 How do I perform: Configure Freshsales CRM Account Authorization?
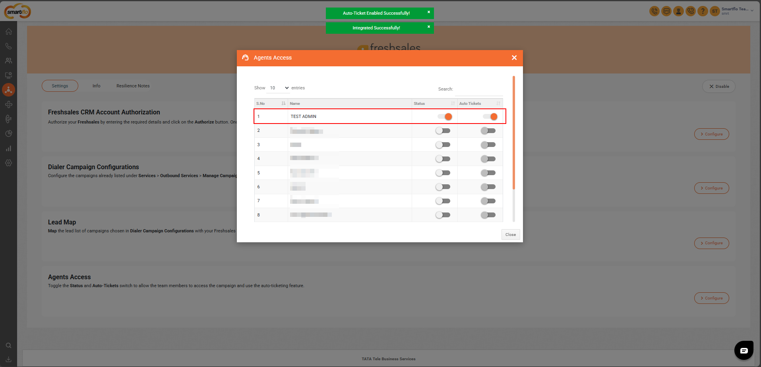[711, 134]
